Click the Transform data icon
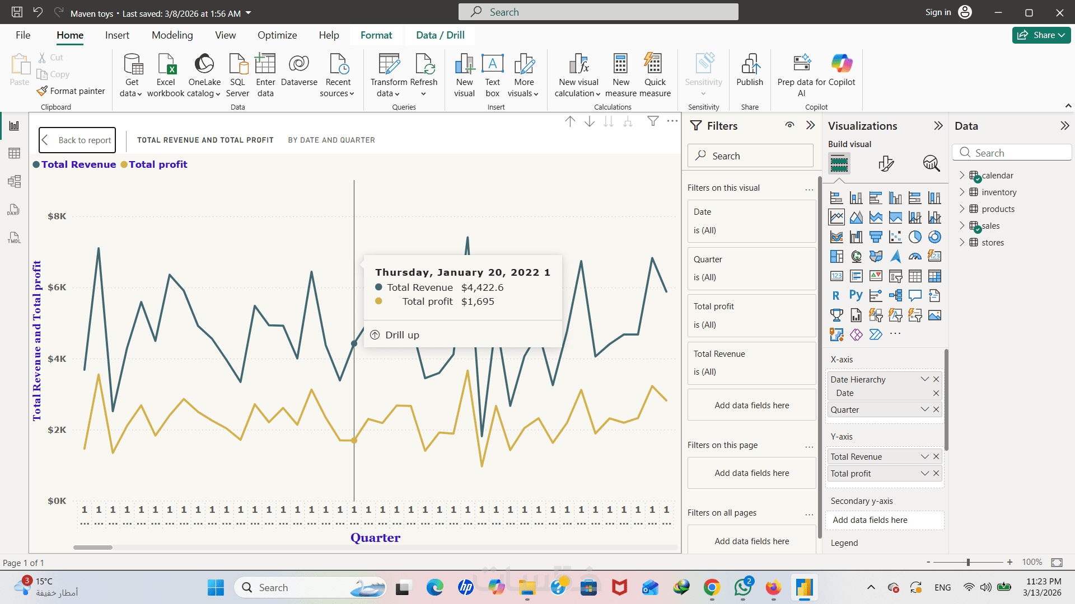 [x=389, y=65]
